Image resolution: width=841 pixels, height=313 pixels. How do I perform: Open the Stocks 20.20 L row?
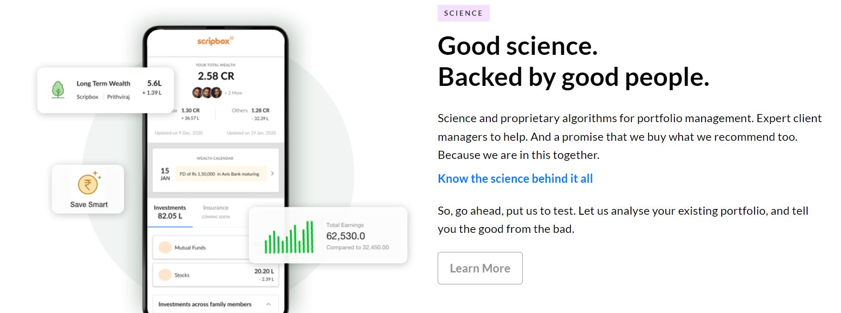coord(215,275)
